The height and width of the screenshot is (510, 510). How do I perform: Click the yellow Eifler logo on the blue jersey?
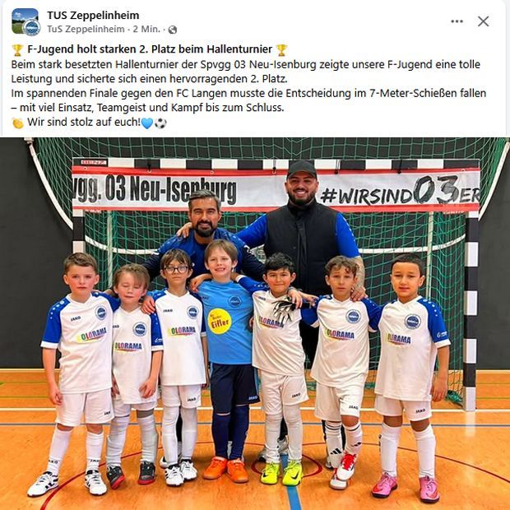(220, 322)
